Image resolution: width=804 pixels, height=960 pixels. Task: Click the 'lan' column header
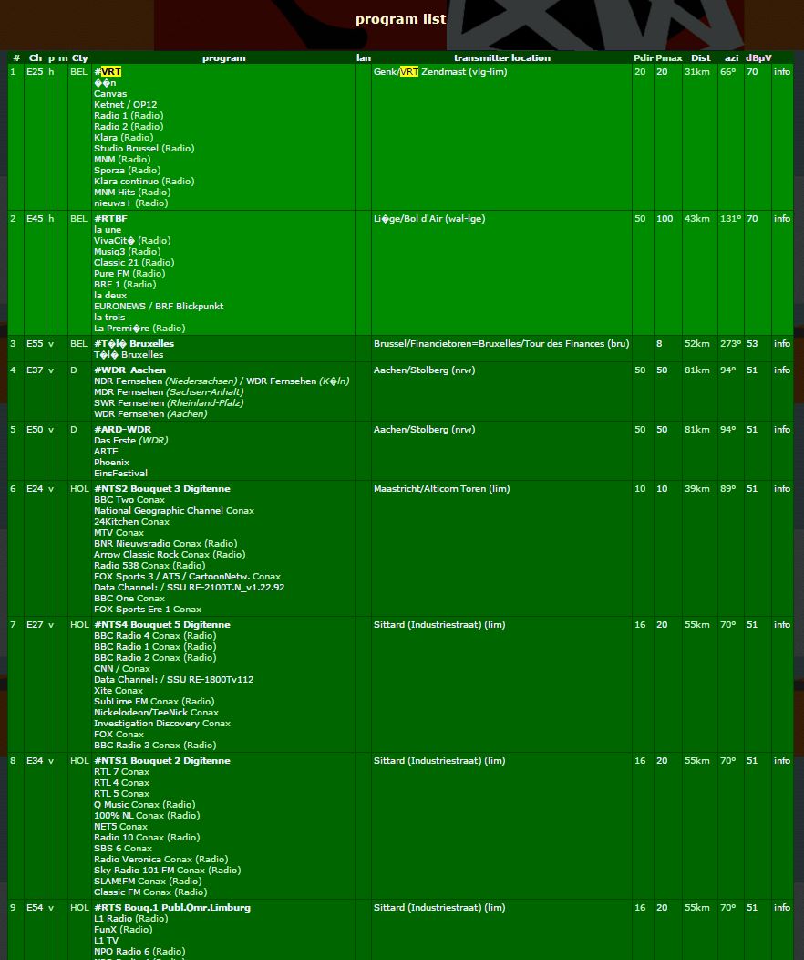pos(363,58)
